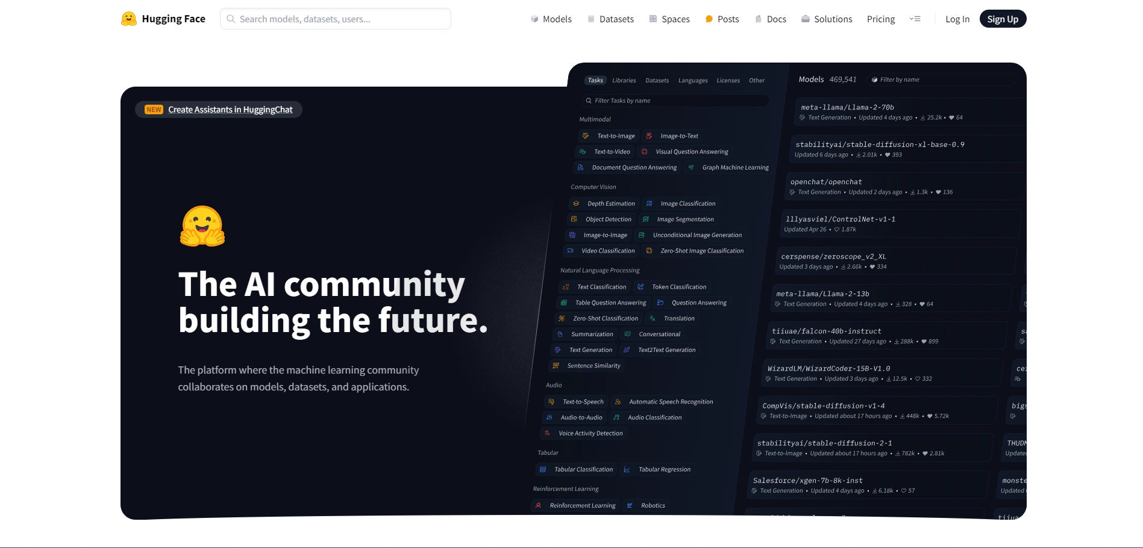The height and width of the screenshot is (548, 1143).
Task: Click the 'Object Detection' task chip
Action: [x=601, y=219]
